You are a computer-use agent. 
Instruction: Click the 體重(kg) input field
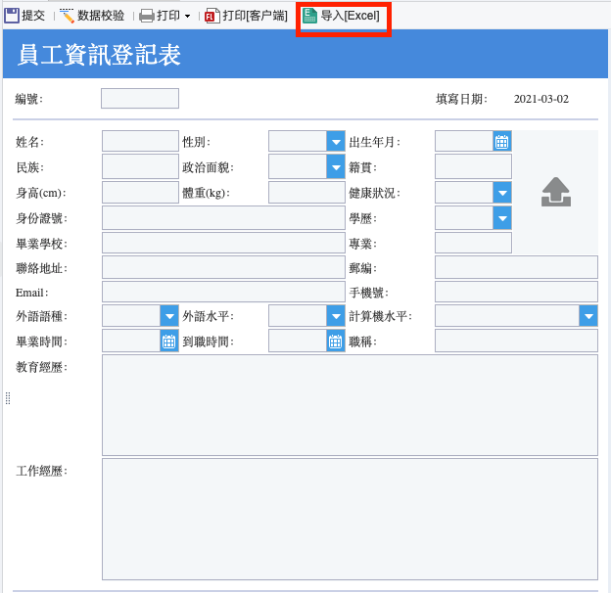306,193
